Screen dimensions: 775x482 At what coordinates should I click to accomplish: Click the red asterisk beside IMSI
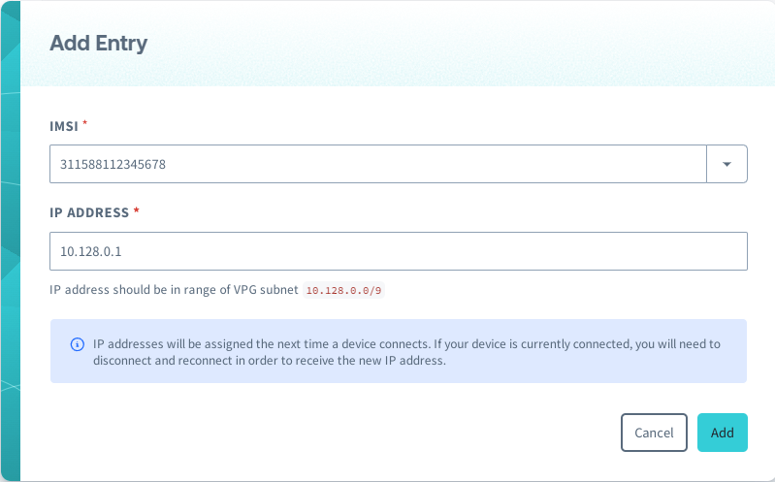pos(84,125)
